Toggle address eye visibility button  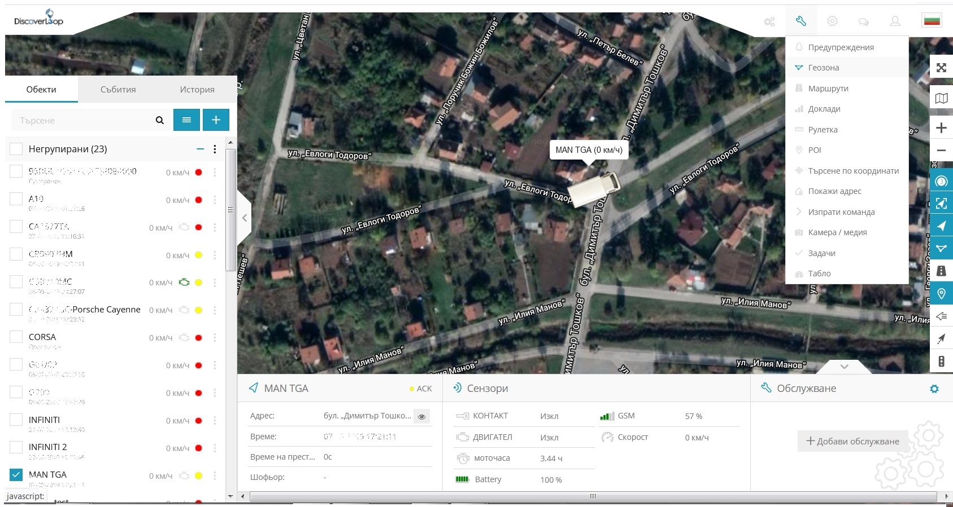[x=421, y=416]
